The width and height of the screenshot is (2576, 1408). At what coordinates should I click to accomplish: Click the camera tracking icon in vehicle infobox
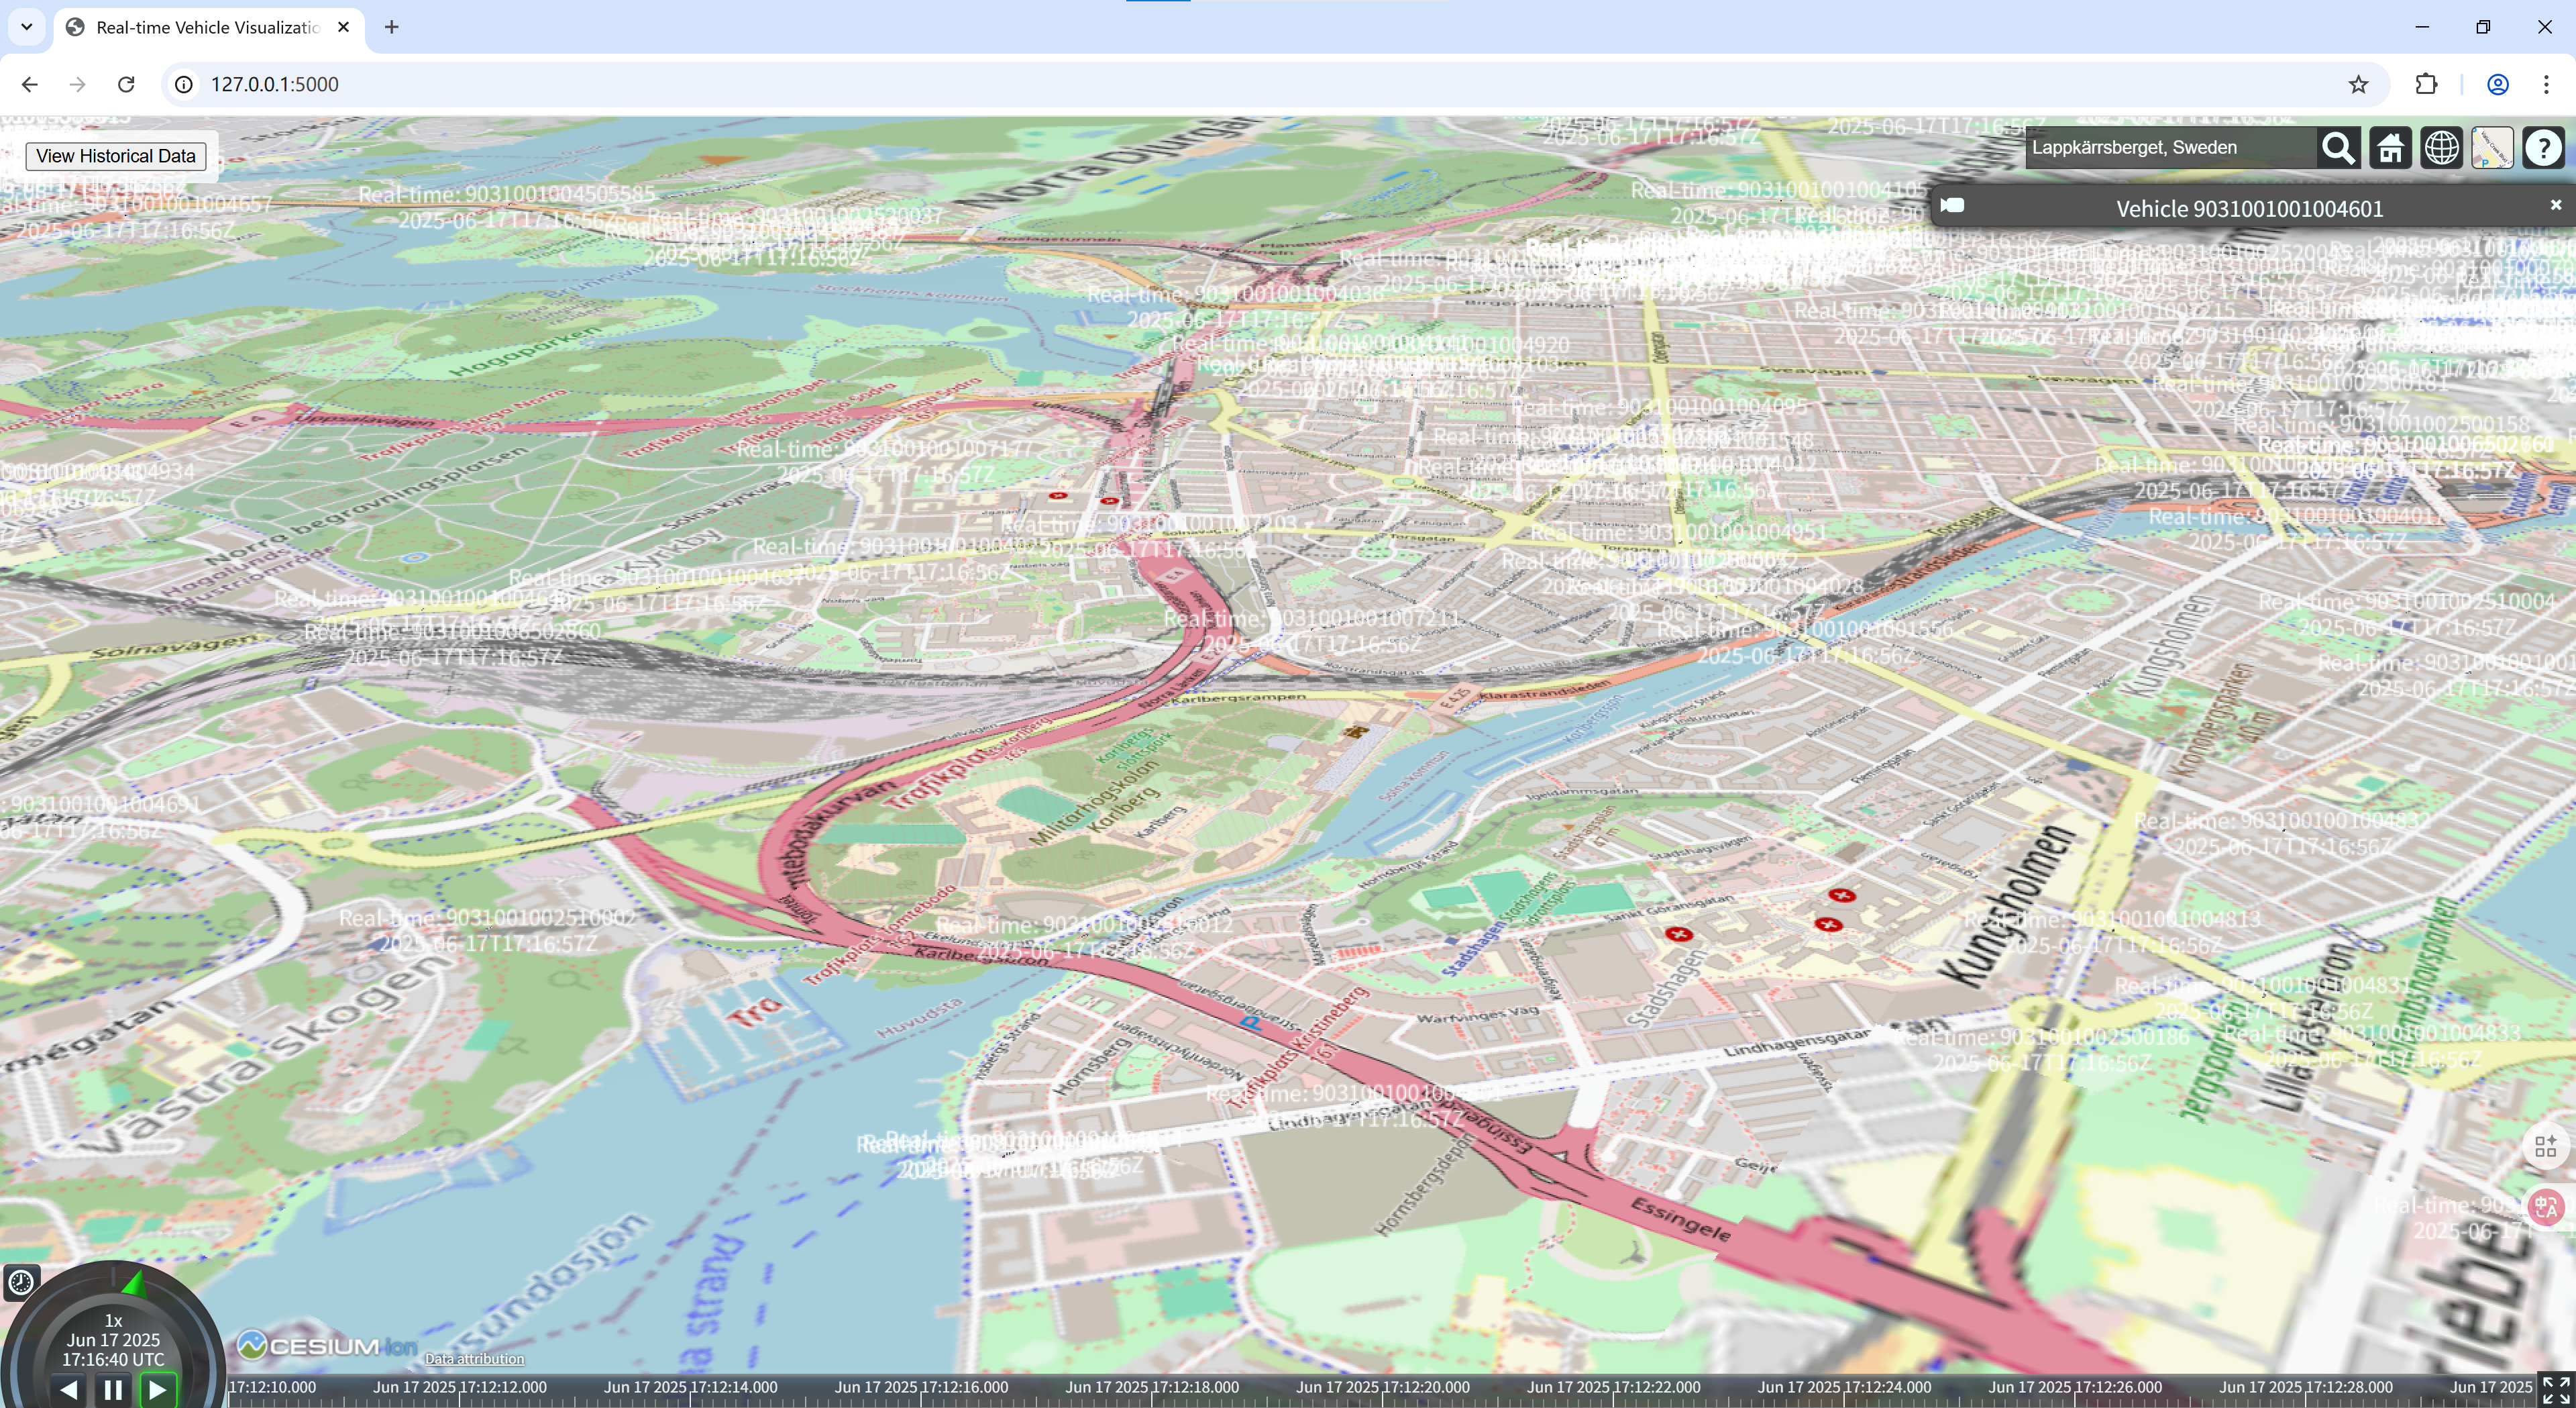pos(1952,206)
